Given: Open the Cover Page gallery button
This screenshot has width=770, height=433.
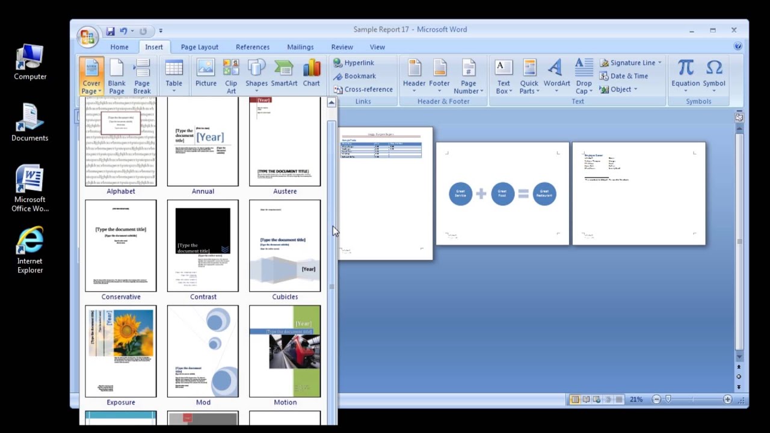Looking at the screenshot, I should click(x=91, y=76).
